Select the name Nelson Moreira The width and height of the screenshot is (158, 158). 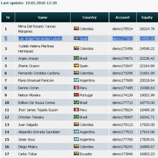click(x=29, y=95)
